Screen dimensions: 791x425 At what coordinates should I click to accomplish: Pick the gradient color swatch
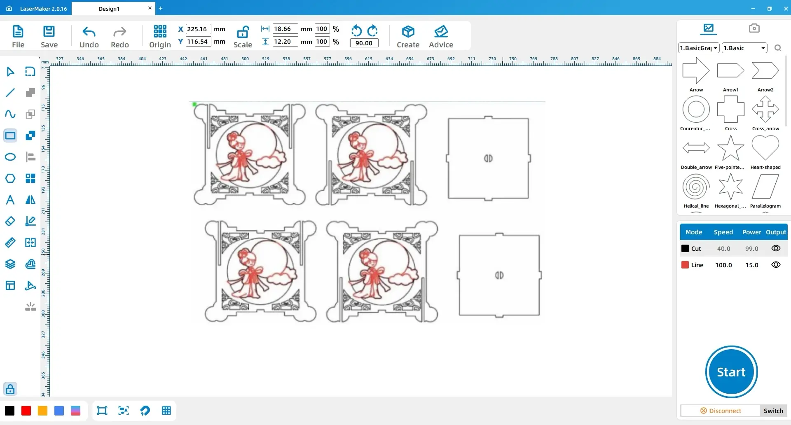[x=75, y=411]
